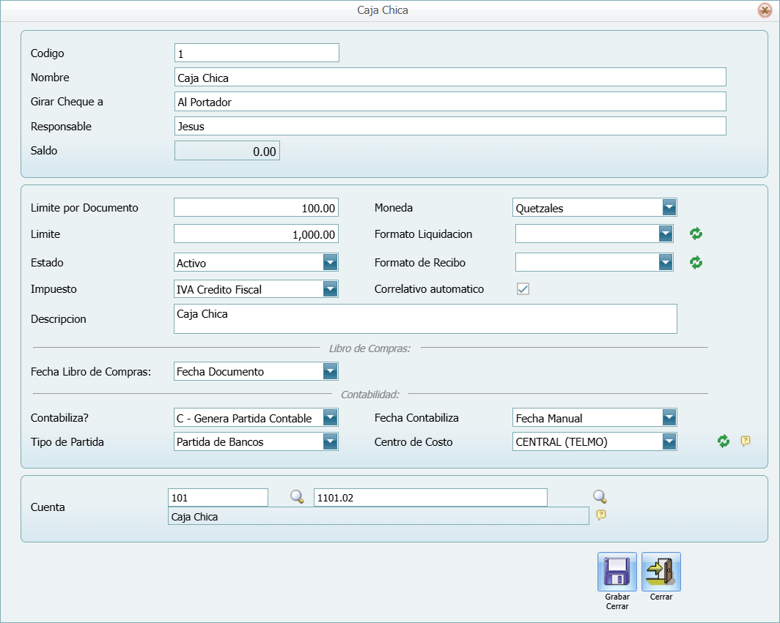This screenshot has height=623, width=780.
Task: Search accounts with the second Cuenta magnifier
Action: [x=600, y=496]
